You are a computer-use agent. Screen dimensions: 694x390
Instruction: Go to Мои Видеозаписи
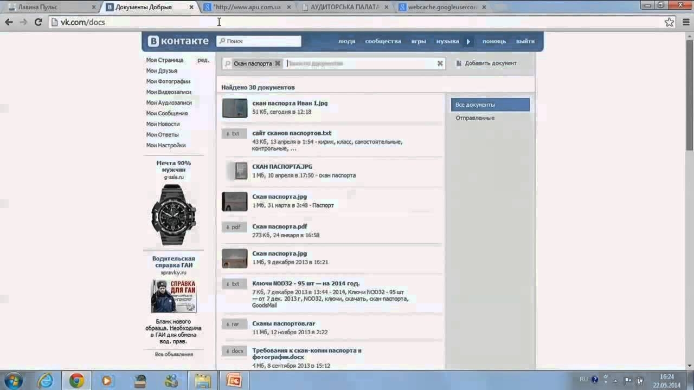click(x=169, y=92)
